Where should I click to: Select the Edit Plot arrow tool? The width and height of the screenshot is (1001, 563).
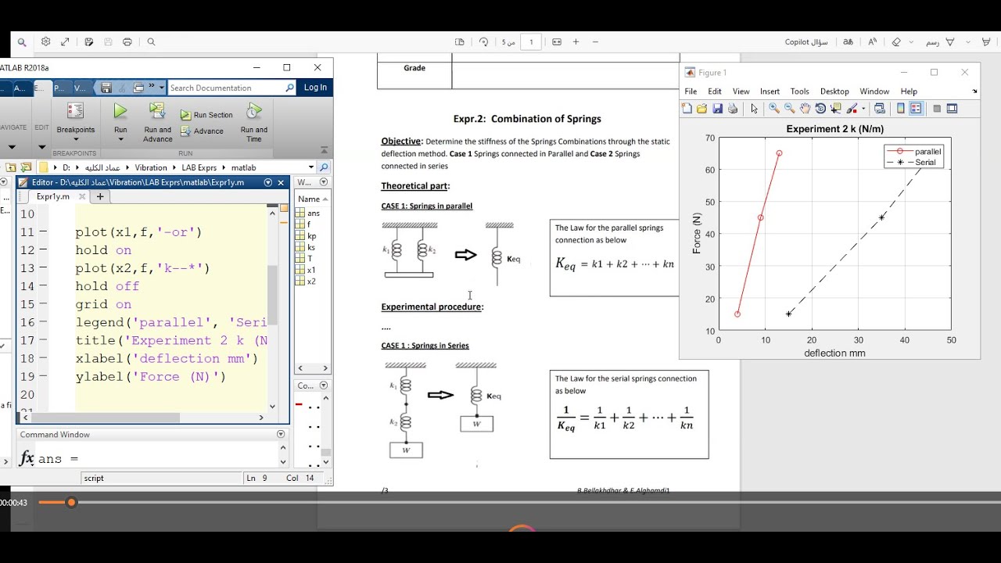(754, 109)
